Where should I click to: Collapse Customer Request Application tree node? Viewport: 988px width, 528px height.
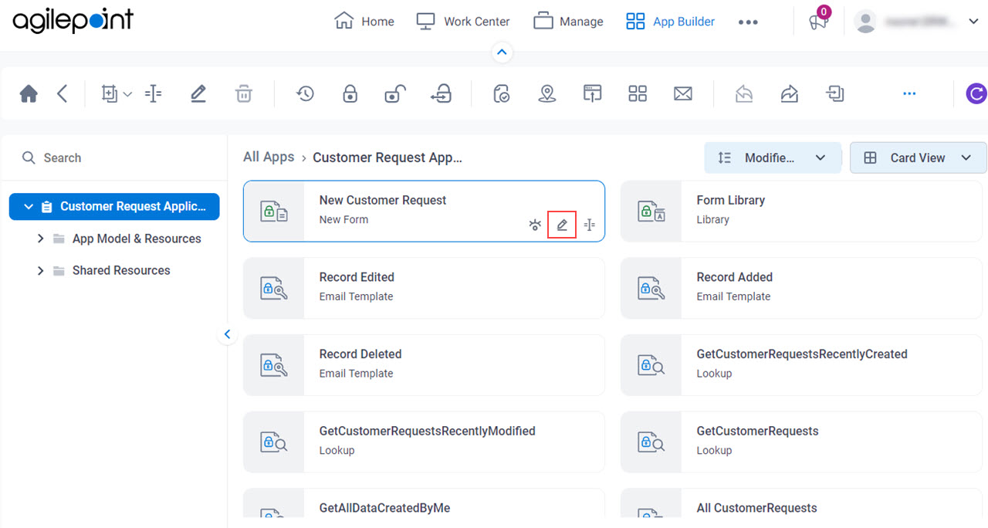click(29, 207)
